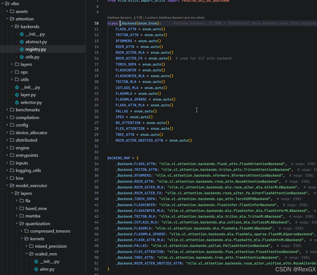The image size is (317, 275).
Task: Collapse the quantization folder chevron
Action: (x=17, y=223)
